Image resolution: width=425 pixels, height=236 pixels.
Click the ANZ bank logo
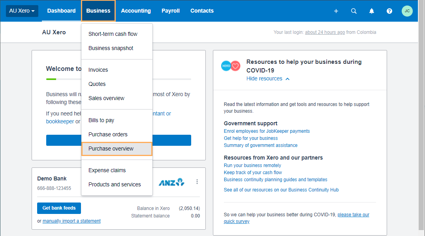click(171, 182)
